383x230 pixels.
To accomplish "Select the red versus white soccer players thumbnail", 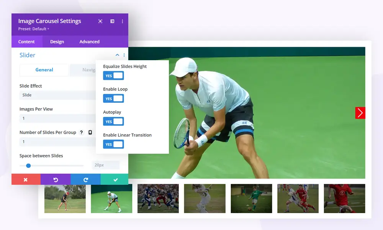I will [x=298, y=199].
